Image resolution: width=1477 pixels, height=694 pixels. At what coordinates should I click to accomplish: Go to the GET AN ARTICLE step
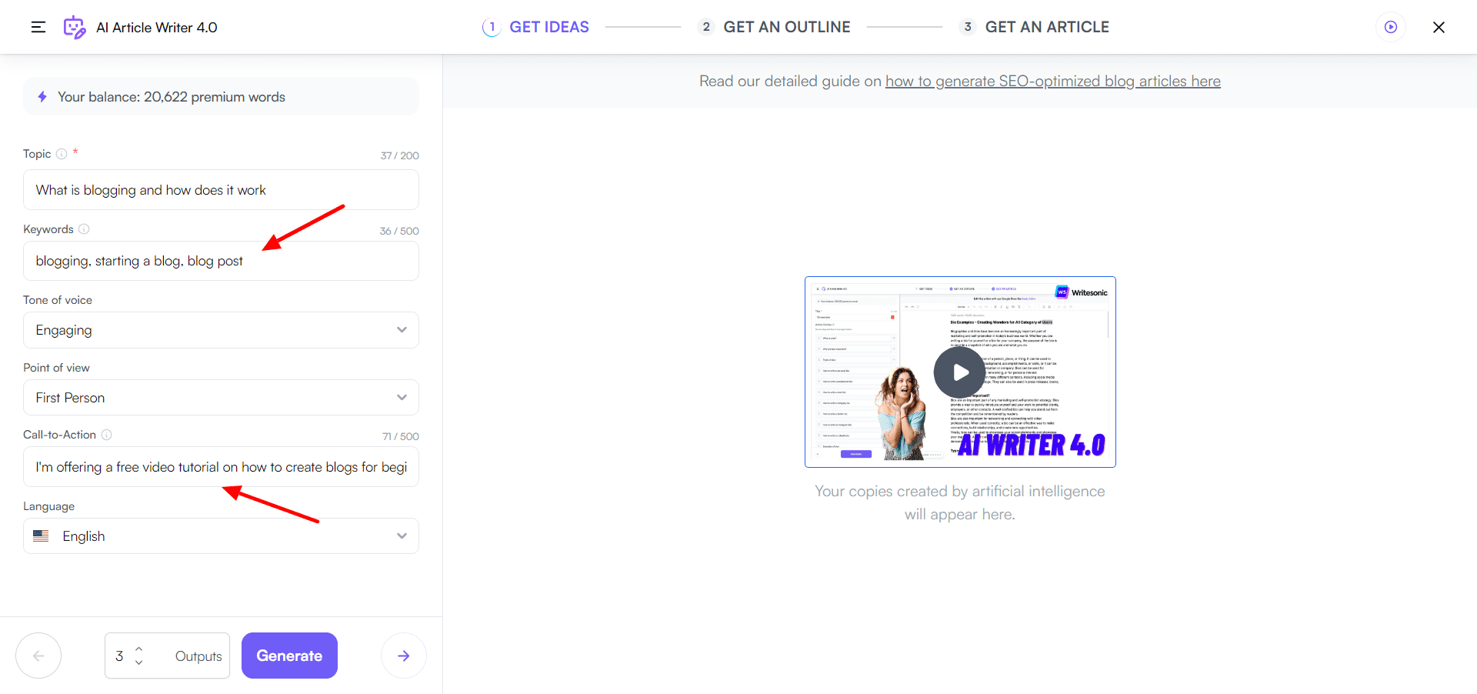pyautogui.click(x=1035, y=27)
